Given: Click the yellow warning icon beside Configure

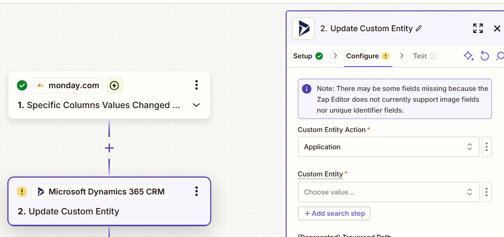Looking at the screenshot, I should [386, 56].
